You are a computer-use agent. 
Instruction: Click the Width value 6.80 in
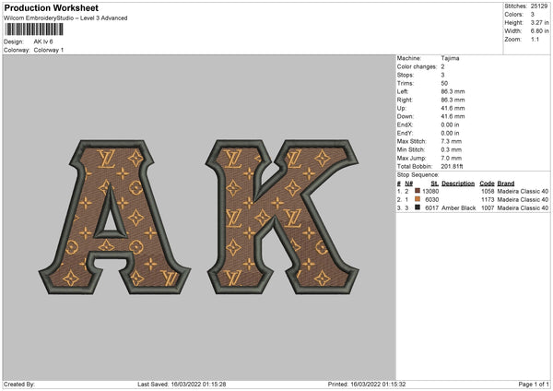pos(539,31)
